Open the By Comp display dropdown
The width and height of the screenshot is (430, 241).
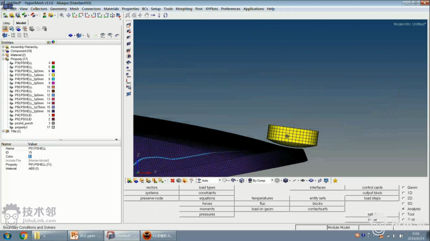click(261, 181)
